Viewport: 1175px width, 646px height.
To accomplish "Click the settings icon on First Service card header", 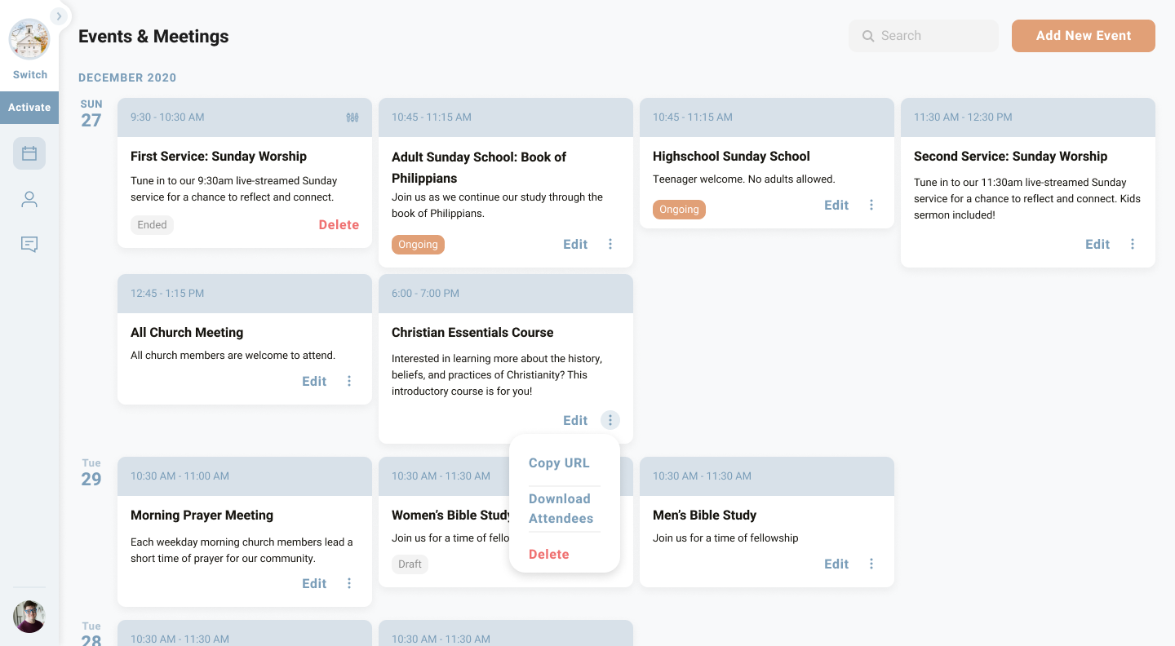I will point(352,117).
